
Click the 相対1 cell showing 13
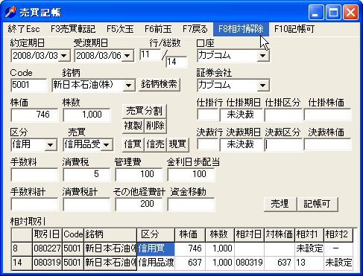[309, 263]
